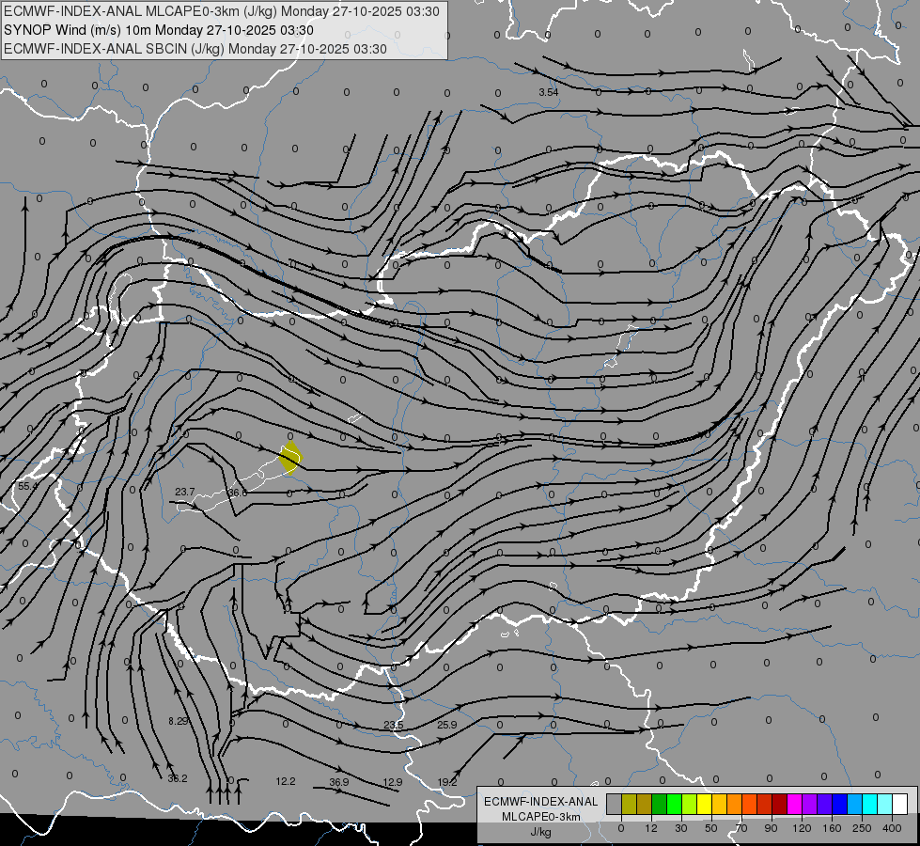Click the purple legend swatch after magenta
This screenshot has height=846, width=920.
pyautogui.click(x=810, y=804)
